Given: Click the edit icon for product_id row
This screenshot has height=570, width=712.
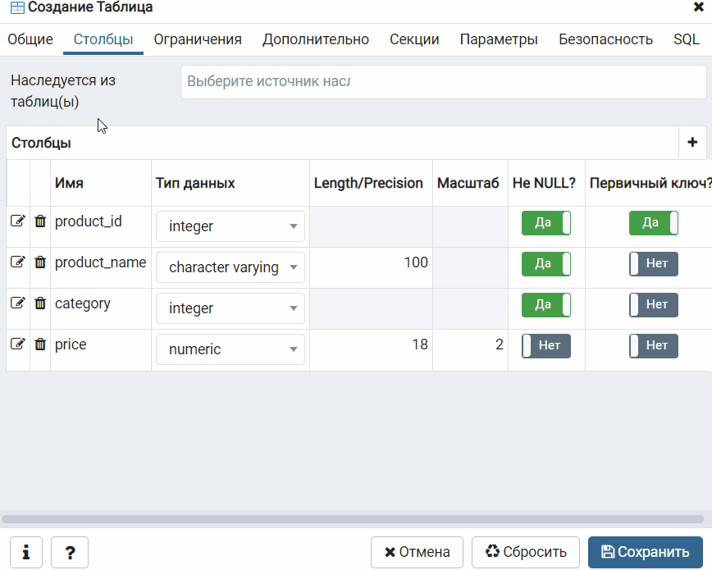Looking at the screenshot, I should click(x=17, y=221).
